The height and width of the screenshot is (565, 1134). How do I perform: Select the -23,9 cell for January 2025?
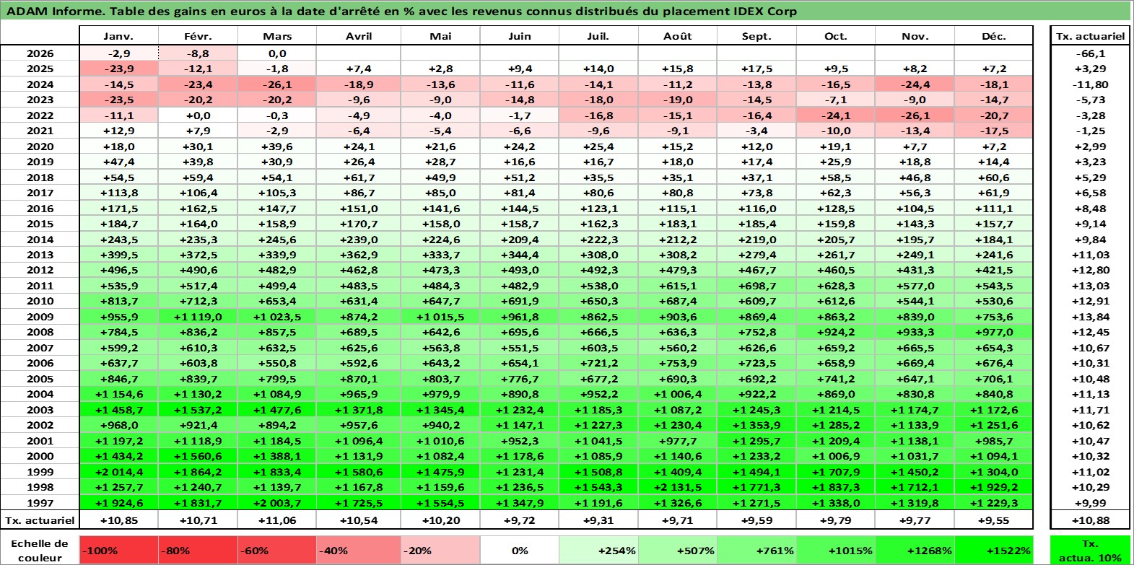[118, 69]
